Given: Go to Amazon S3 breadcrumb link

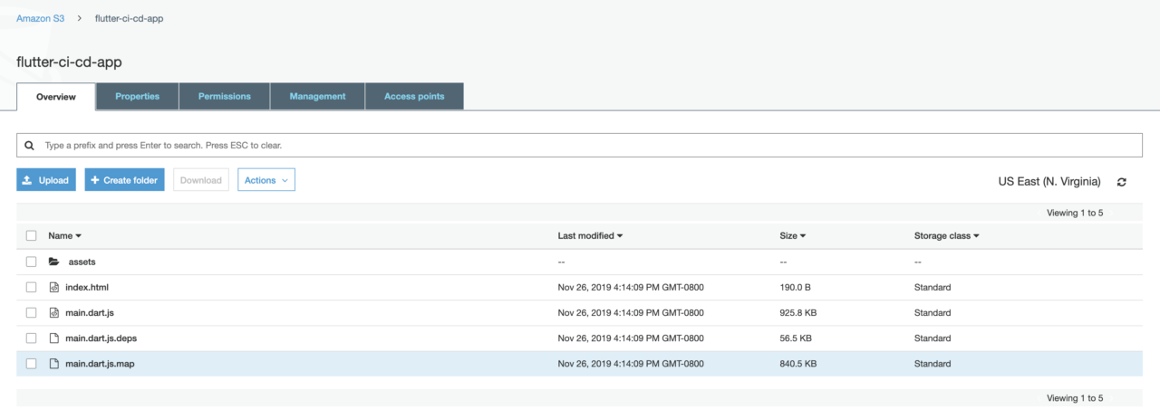Looking at the screenshot, I should pyautogui.click(x=40, y=19).
